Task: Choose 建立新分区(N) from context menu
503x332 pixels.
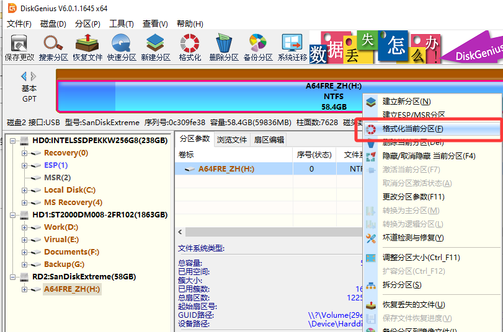Action: tap(432, 102)
